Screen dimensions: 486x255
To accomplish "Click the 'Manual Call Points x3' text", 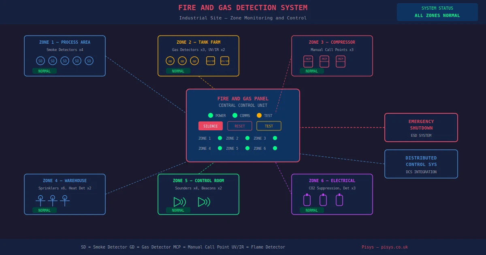I will [332, 50].
